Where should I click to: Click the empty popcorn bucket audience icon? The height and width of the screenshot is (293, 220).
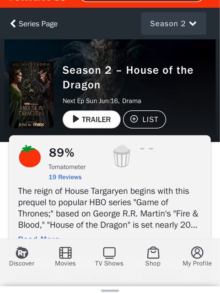coord(122,156)
